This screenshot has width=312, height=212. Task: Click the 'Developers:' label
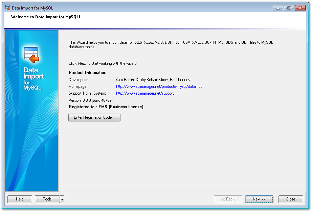[78, 80]
